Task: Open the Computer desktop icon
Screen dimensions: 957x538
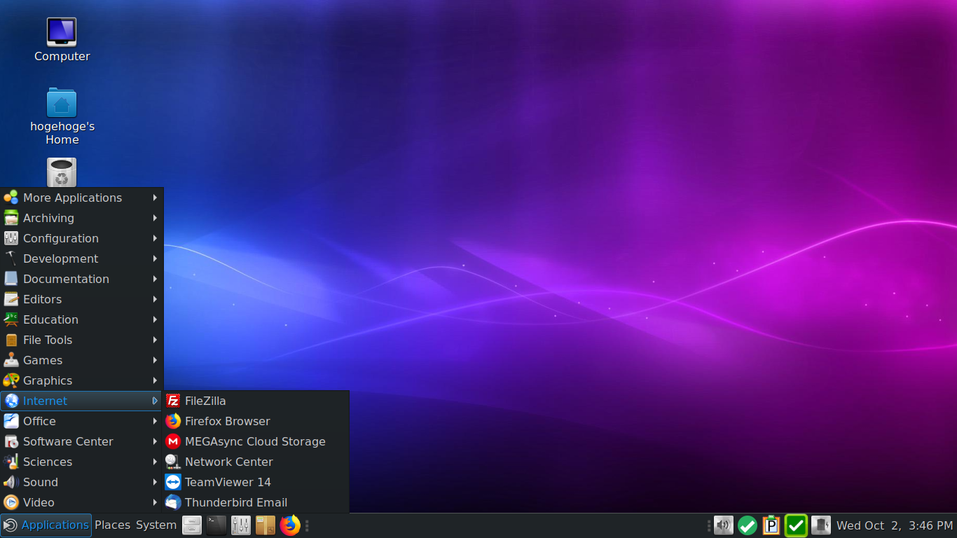Action: coord(62,40)
